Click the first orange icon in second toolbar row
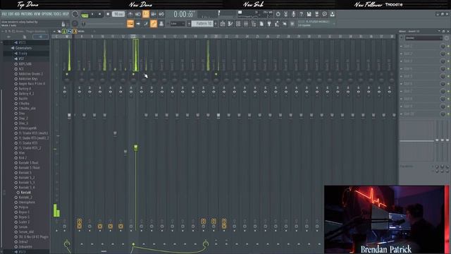The height and width of the screenshot is (254, 451). 130,23
